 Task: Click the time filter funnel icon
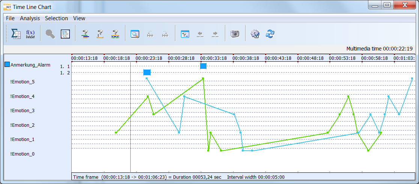point(100,34)
